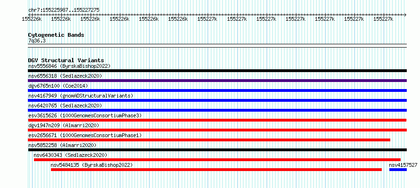The image size is (420, 188).
Task: Select the blue bar under nsv4167949
Action: (x=217, y=100)
